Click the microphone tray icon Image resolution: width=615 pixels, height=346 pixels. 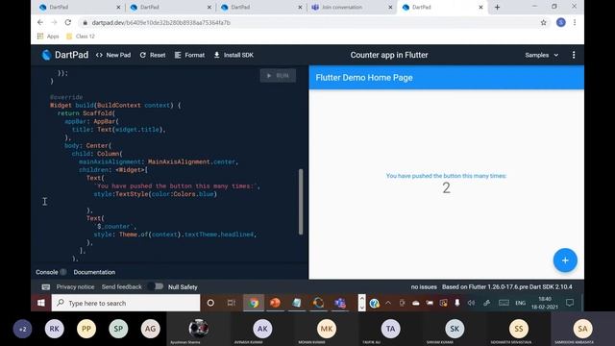(x=457, y=303)
